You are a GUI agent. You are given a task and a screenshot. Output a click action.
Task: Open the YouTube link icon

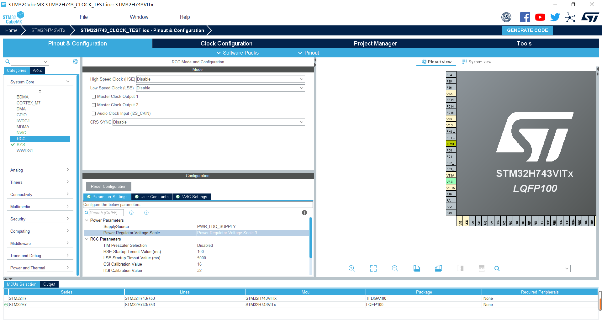pos(540,17)
